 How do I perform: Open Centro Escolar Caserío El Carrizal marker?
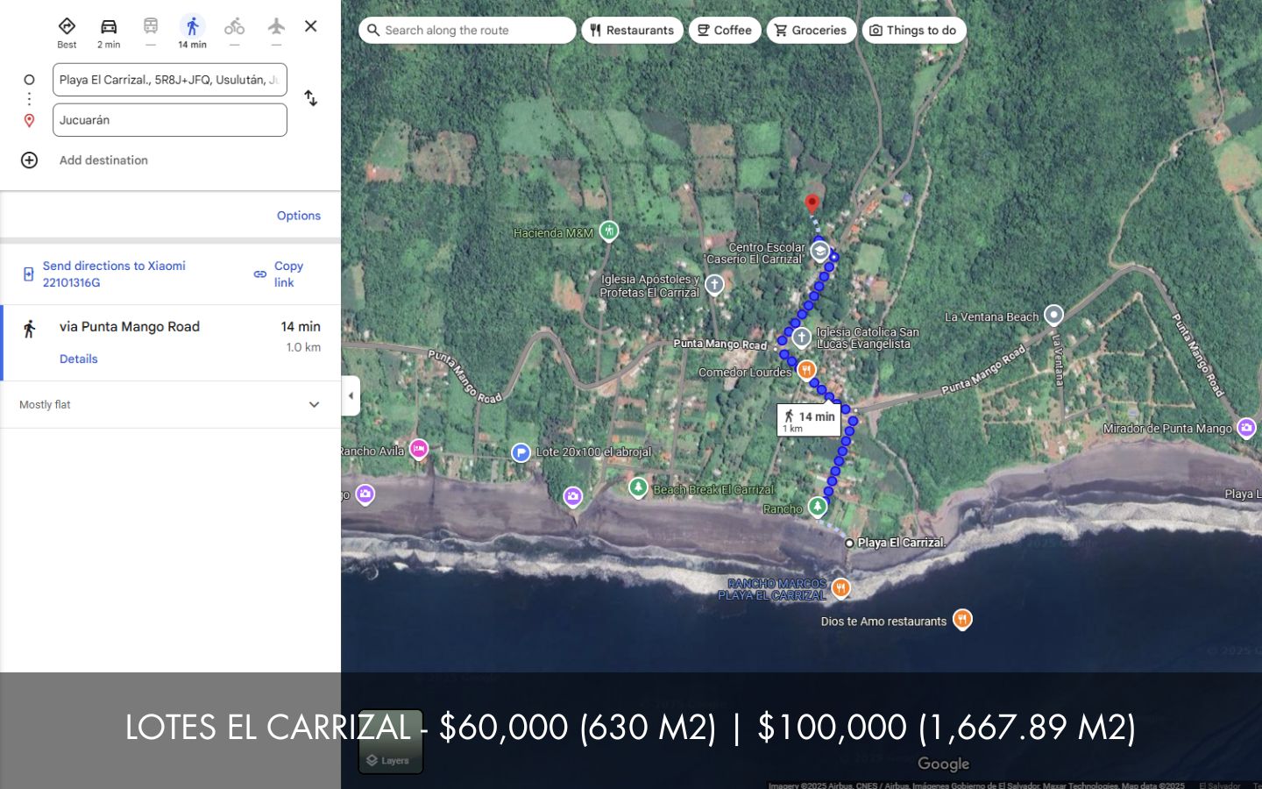tap(819, 252)
